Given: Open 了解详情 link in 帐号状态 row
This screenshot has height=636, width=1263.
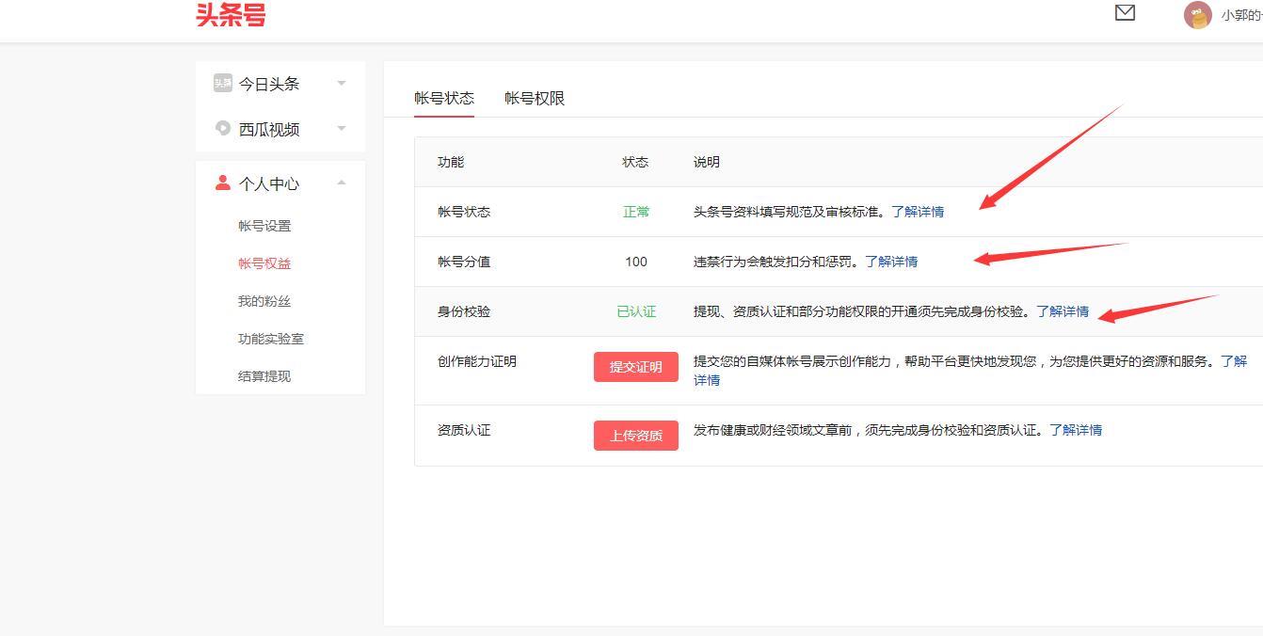Looking at the screenshot, I should click(x=918, y=212).
